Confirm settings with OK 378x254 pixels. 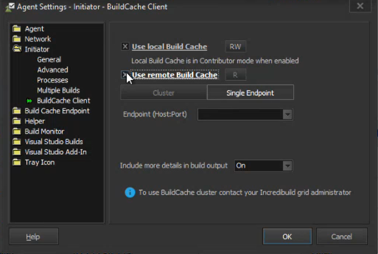point(287,236)
